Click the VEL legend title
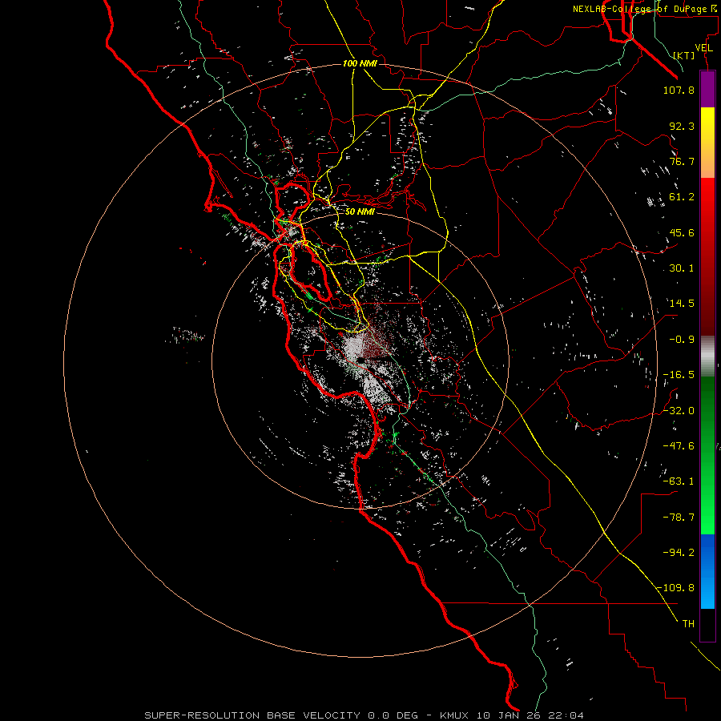This screenshot has height=721, width=721. tap(703, 48)
